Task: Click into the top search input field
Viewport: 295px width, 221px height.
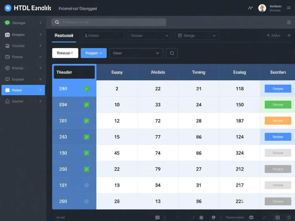Action: pos(109,22)
